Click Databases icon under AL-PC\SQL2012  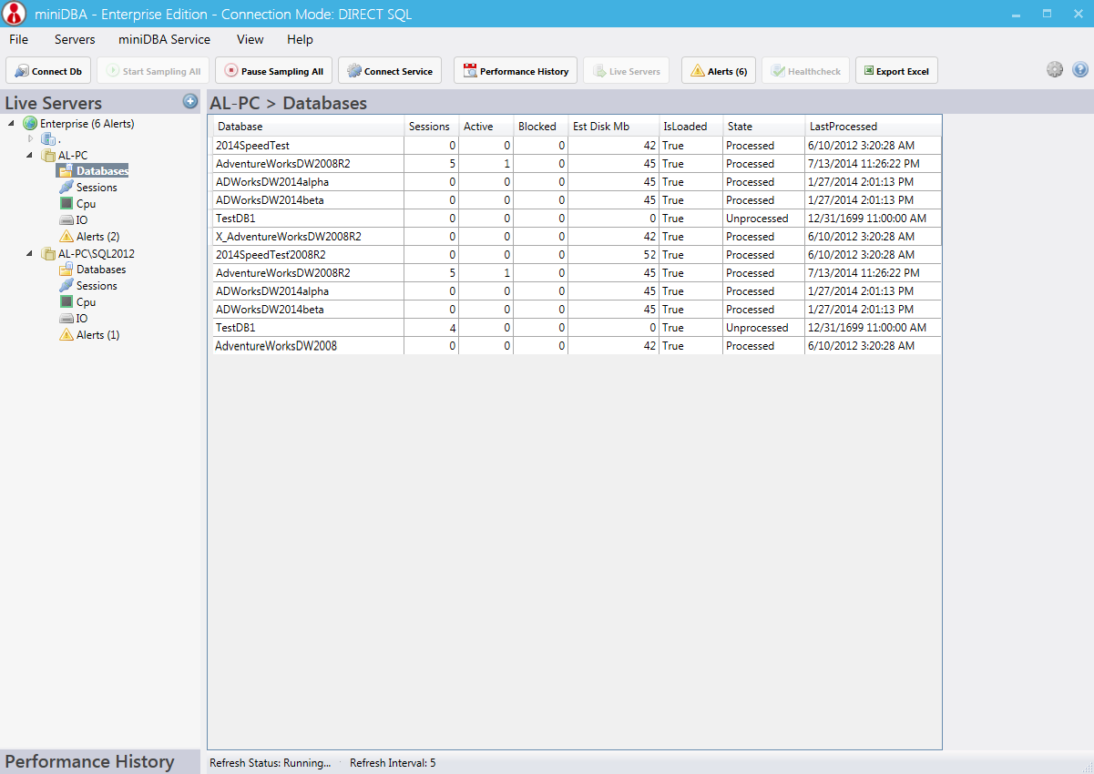[x=66, y=270]
